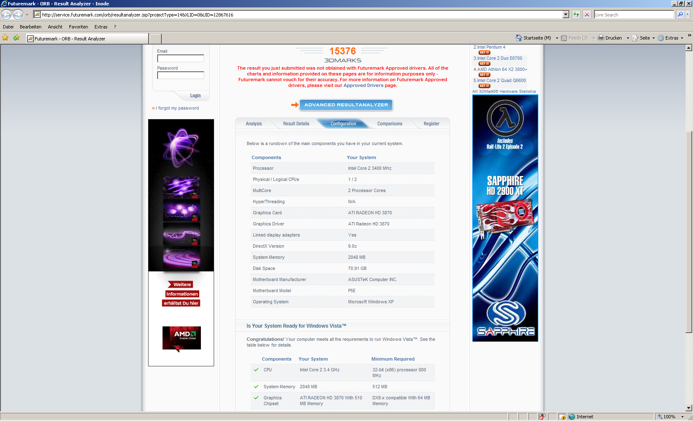This screenshot has width=693, height=422.
Task: Click the Email input field
Action: point(181,59)
